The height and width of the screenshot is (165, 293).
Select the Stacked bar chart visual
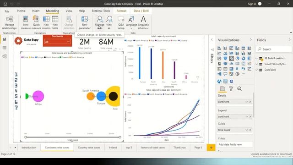click(x=219, y=48)
